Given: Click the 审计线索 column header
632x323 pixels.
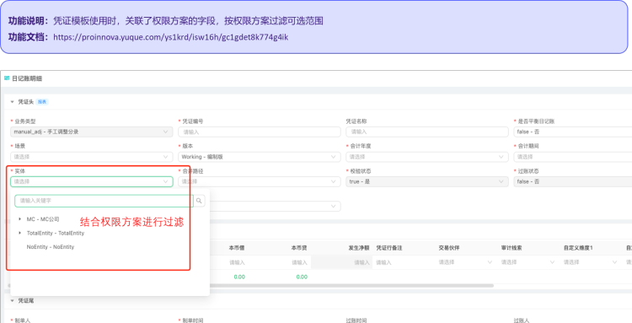Looking at the screenshot, I should pyautogui.click(x=511, y=248).
